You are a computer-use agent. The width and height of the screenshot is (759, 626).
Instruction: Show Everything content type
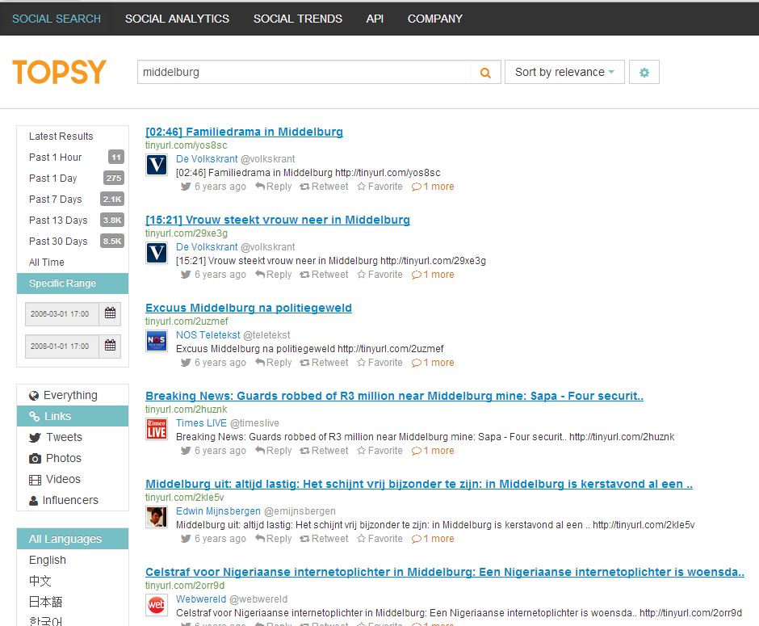pos(73,395)
